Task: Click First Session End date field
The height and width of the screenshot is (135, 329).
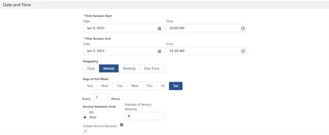Action: (x=123, y=51)
